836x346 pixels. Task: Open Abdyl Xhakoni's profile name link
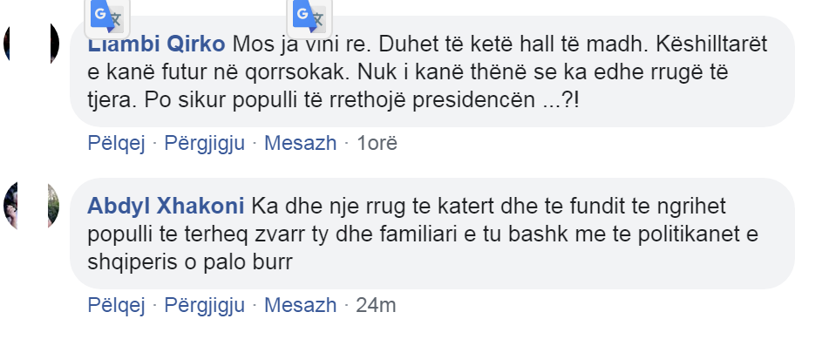tap(166, 206)
